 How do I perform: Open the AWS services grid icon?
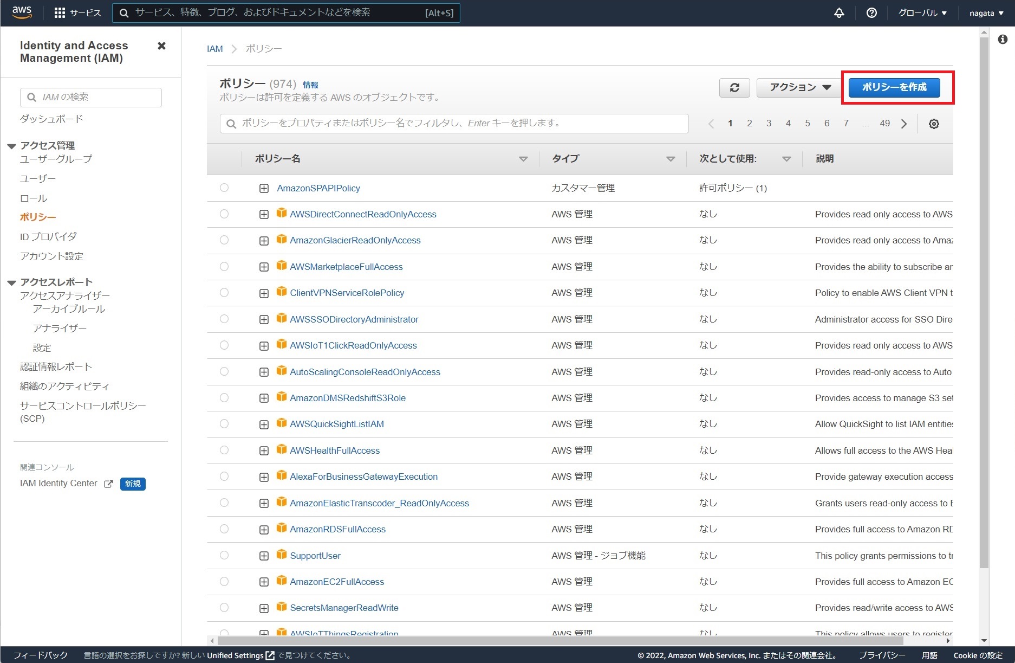click(x=61, y=12)
